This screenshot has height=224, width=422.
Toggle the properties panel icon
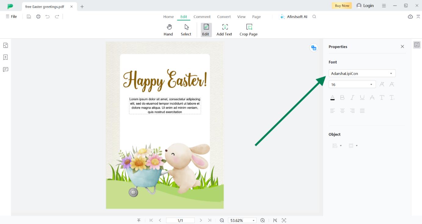417,45
